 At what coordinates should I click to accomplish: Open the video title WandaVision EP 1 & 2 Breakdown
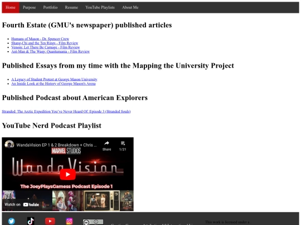[x=56, y=145]
